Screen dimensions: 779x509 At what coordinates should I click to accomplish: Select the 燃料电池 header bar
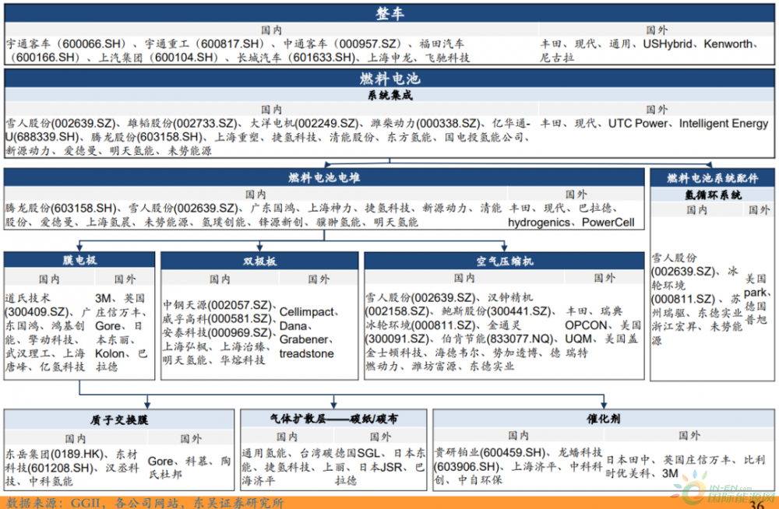pos(389,79)
